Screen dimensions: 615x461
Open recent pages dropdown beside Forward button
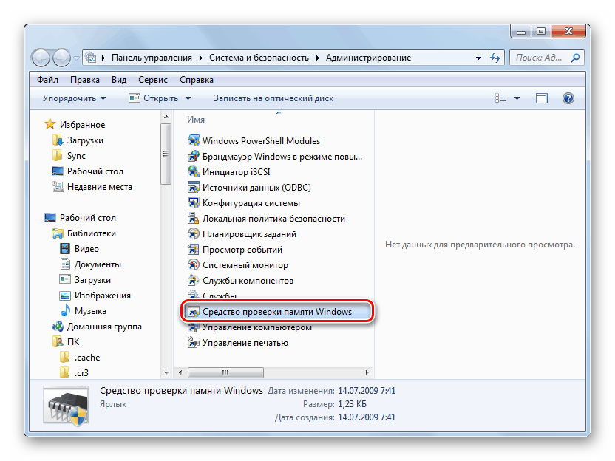pyautogui.click(x=76, y=58)
